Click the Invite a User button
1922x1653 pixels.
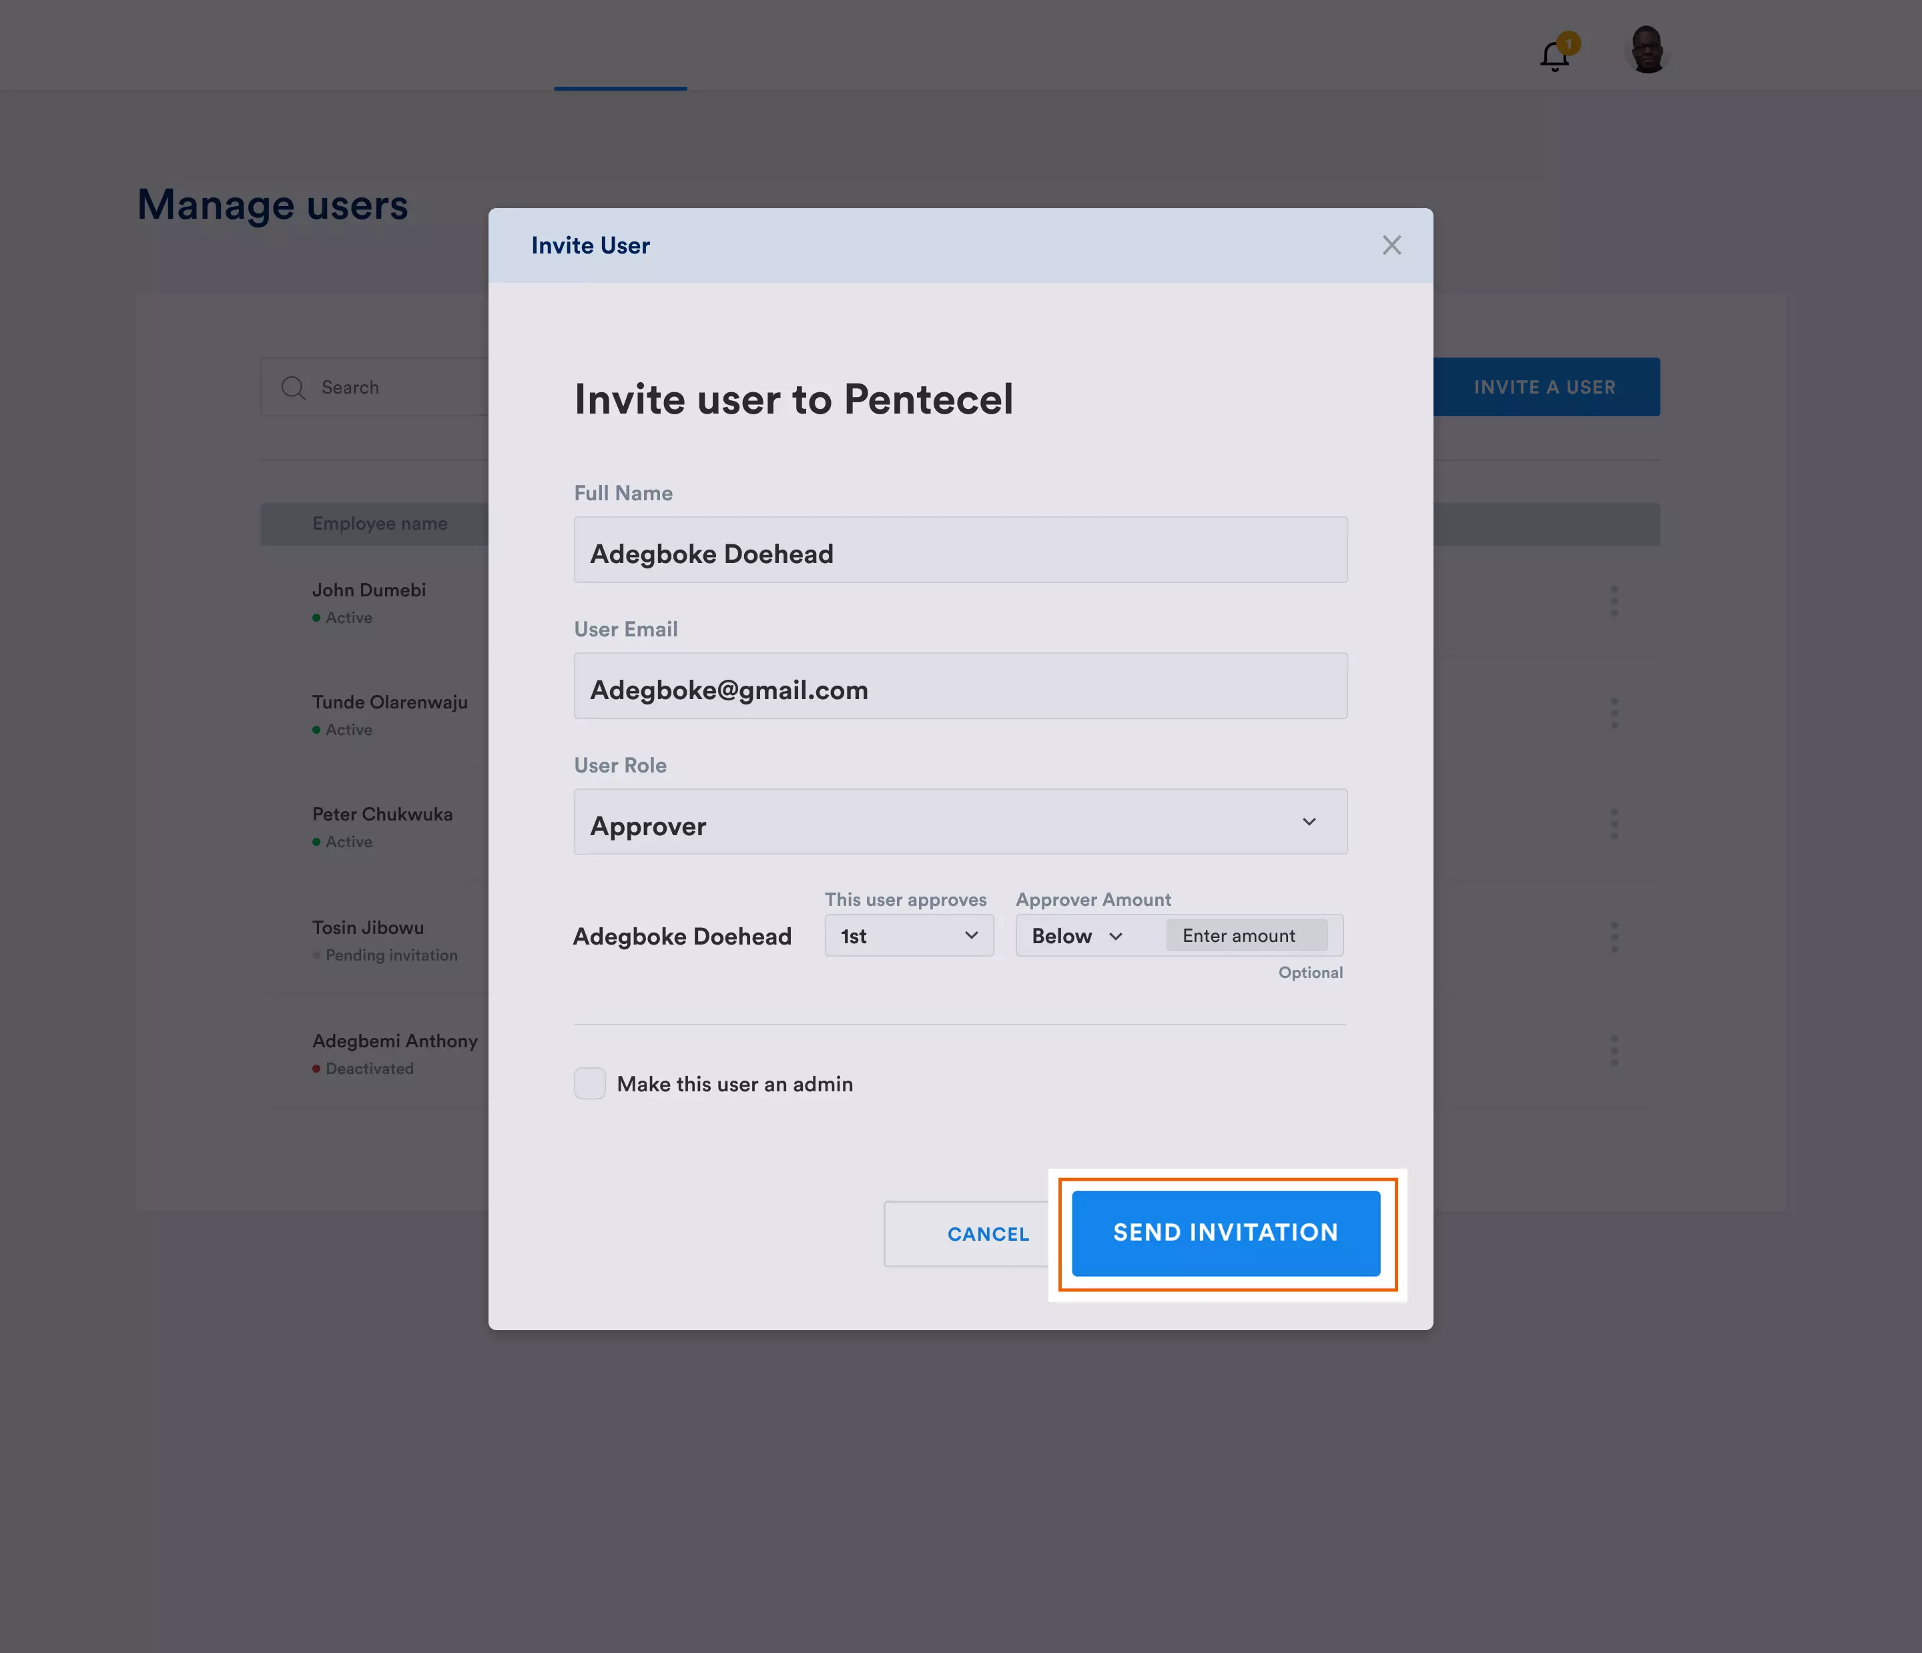click(1546, 387)
